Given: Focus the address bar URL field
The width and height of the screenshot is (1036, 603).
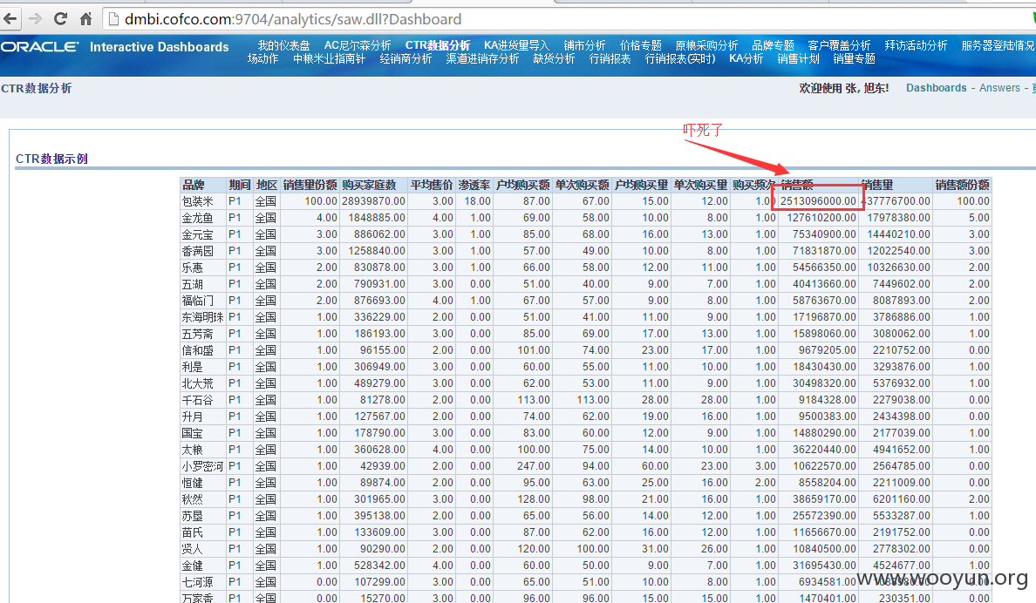Looking at the screenshot, I should tap(569, 19).
